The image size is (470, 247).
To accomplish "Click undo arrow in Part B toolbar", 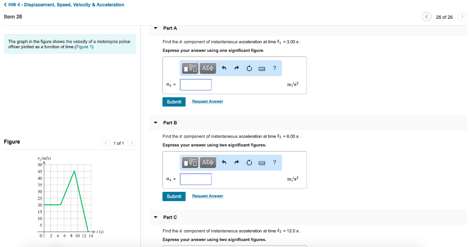I will pos(224,162).
